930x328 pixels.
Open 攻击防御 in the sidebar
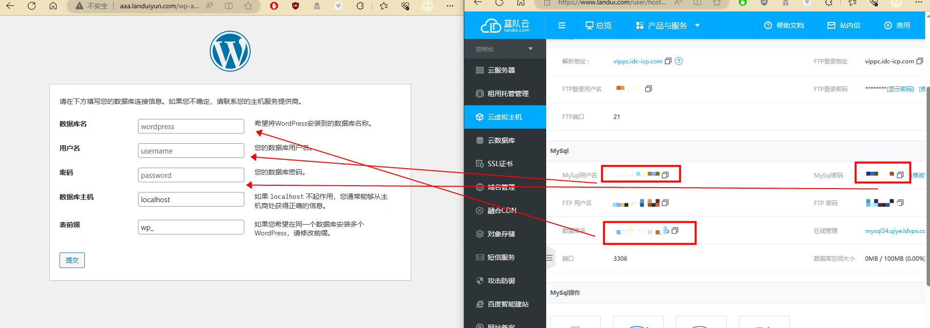[505, 281]
